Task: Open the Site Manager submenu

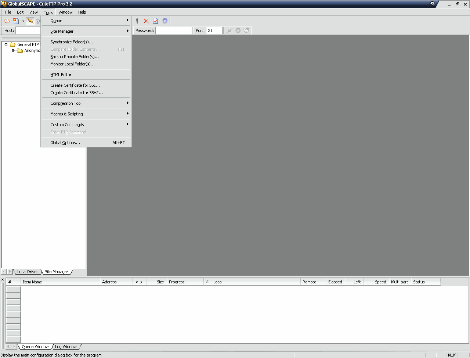Action: point(86,31)
